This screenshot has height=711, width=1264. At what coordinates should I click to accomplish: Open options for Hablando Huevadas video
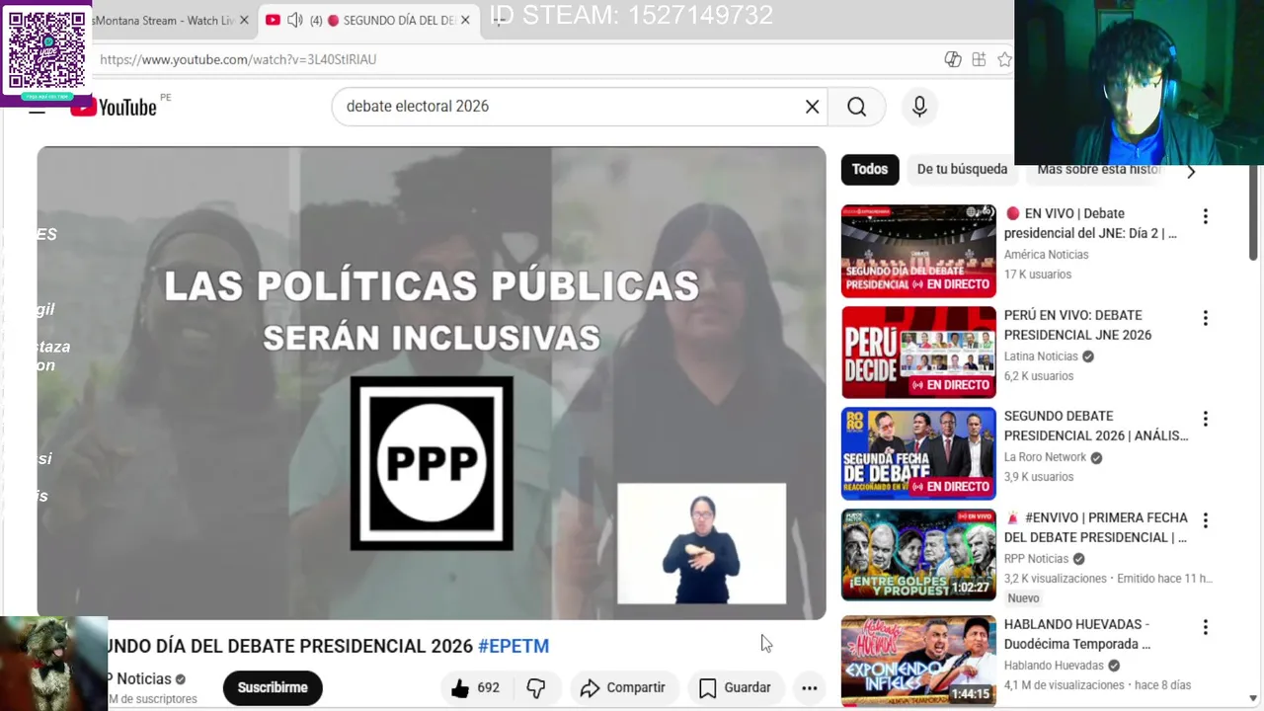1205,627
